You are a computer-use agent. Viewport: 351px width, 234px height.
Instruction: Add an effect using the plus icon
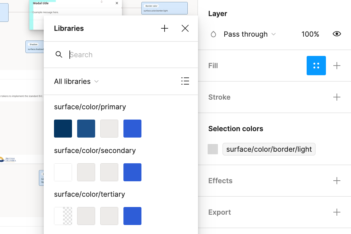pos(337,181)
